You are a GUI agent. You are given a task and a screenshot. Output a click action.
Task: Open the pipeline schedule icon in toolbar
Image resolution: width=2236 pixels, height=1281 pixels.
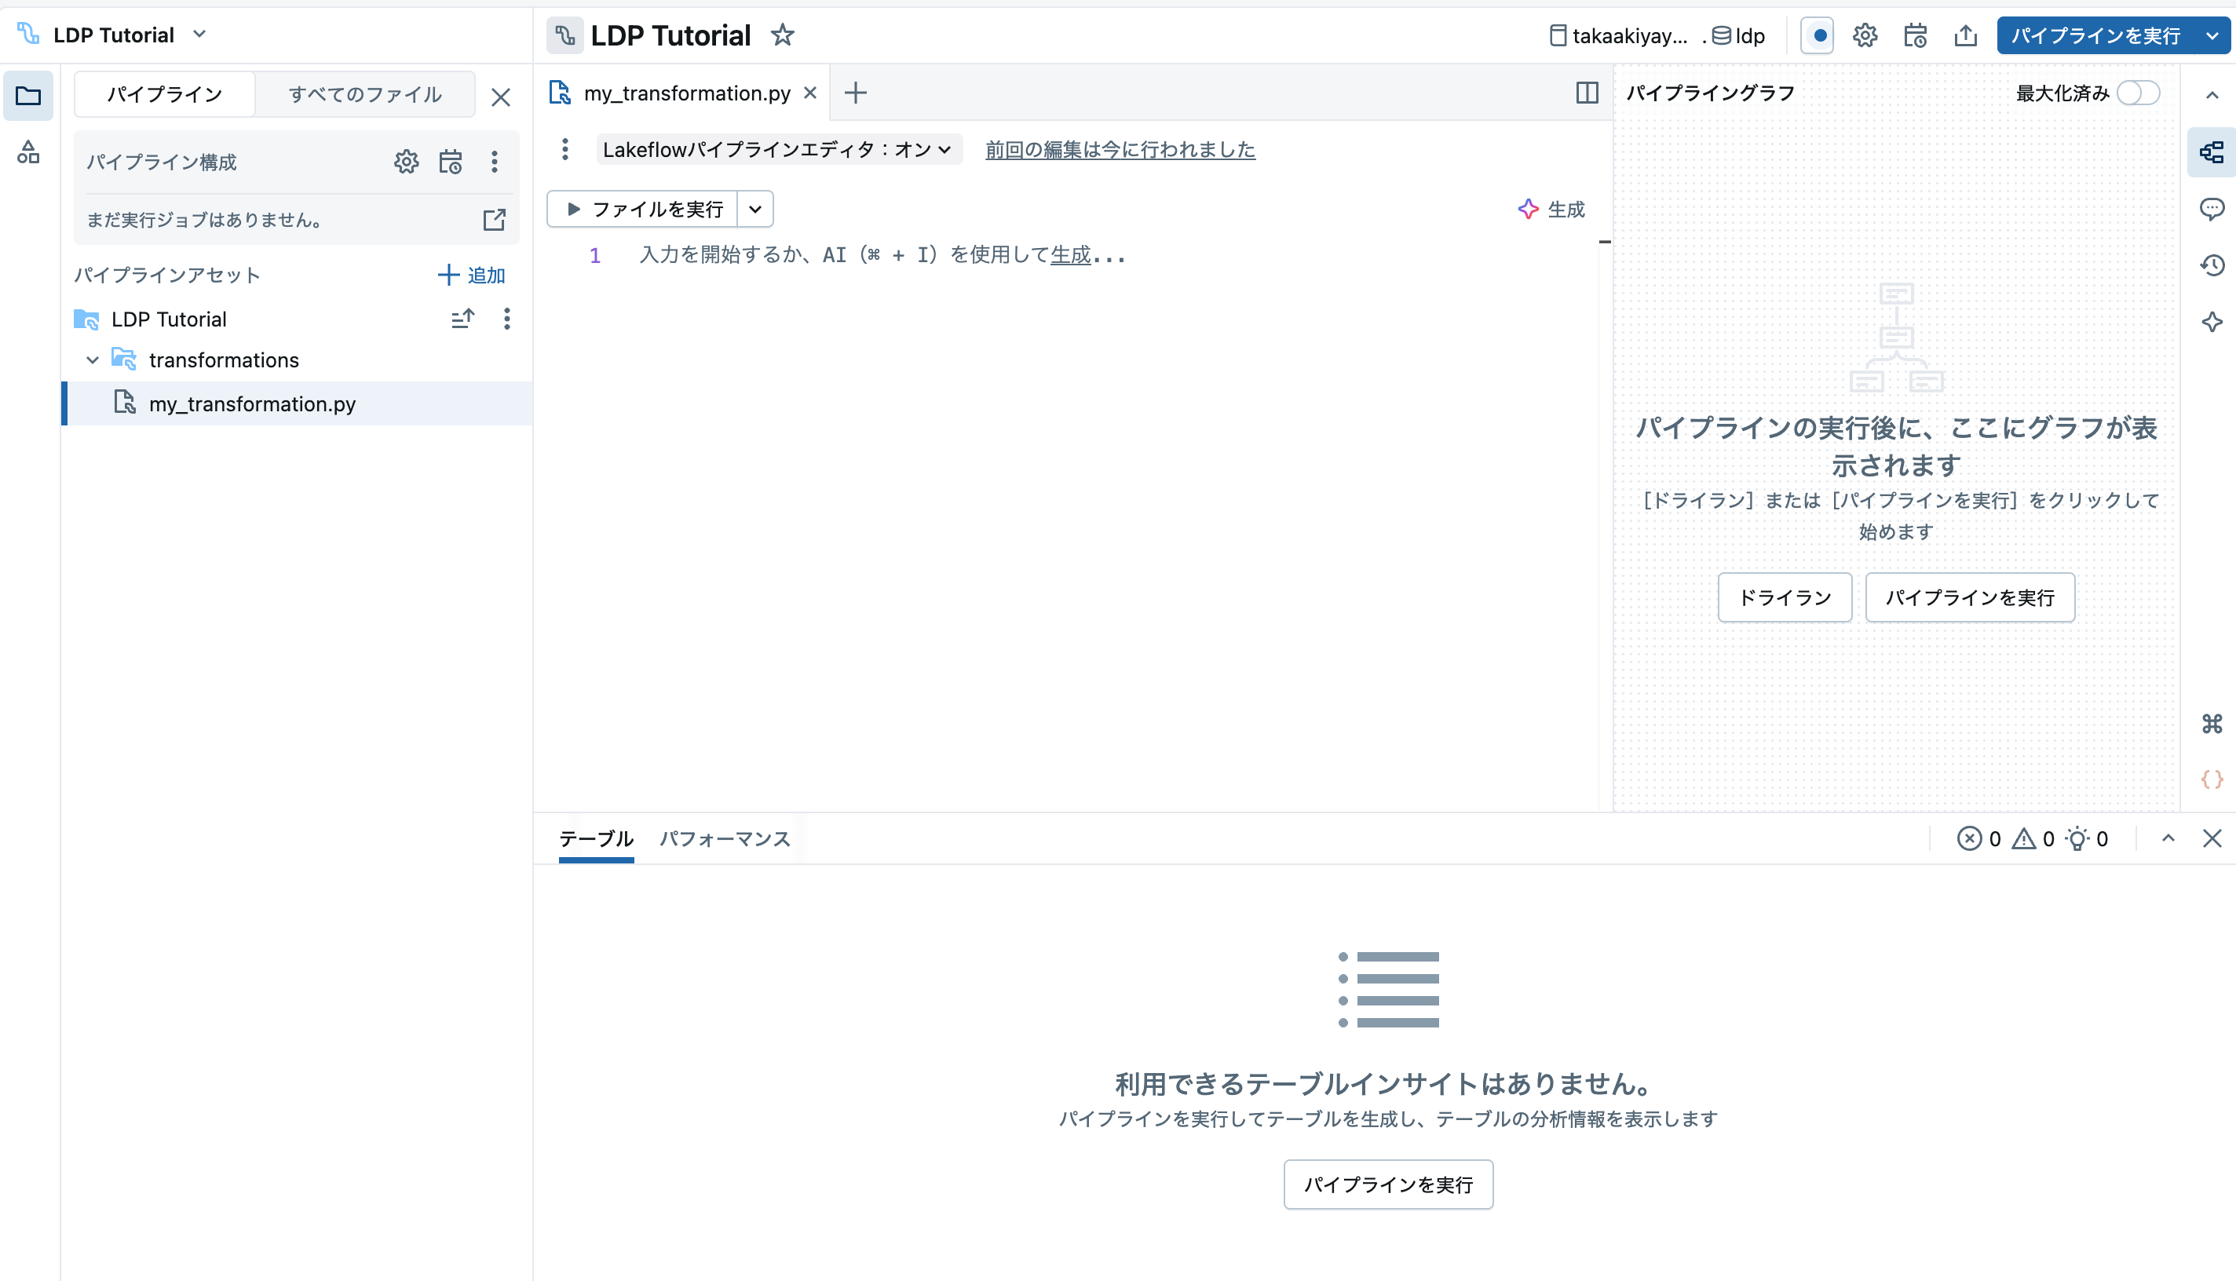tap(1916, 35)
